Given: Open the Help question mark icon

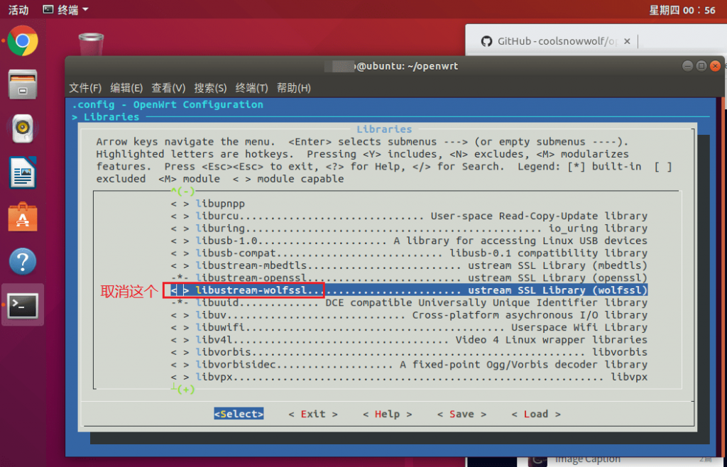Looking at the screenshot, I should click(x=22, y=261).
